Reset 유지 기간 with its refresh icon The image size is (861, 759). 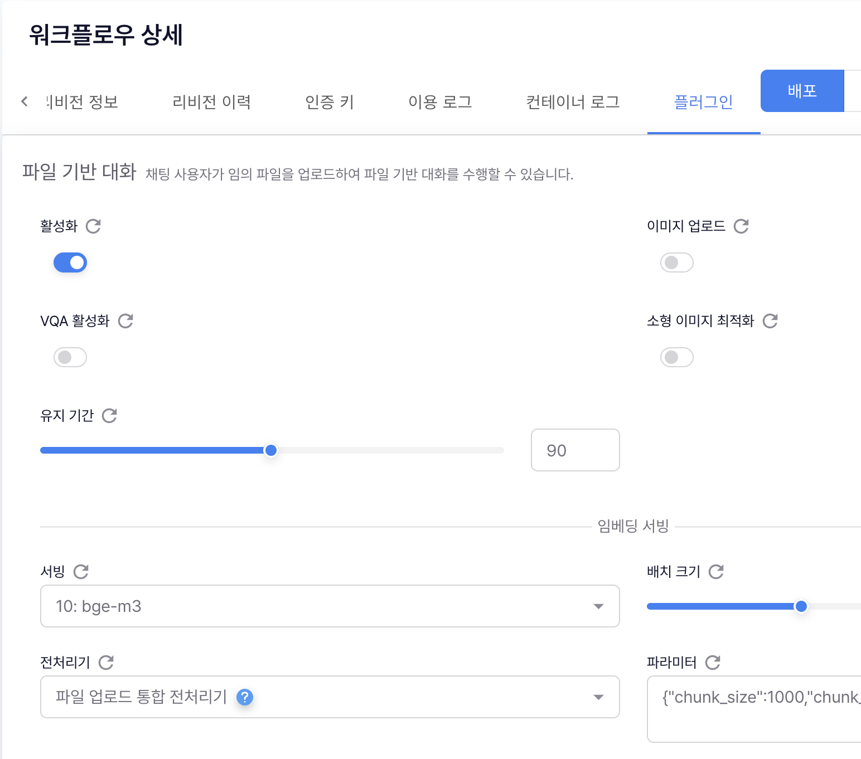click(109, 416)
